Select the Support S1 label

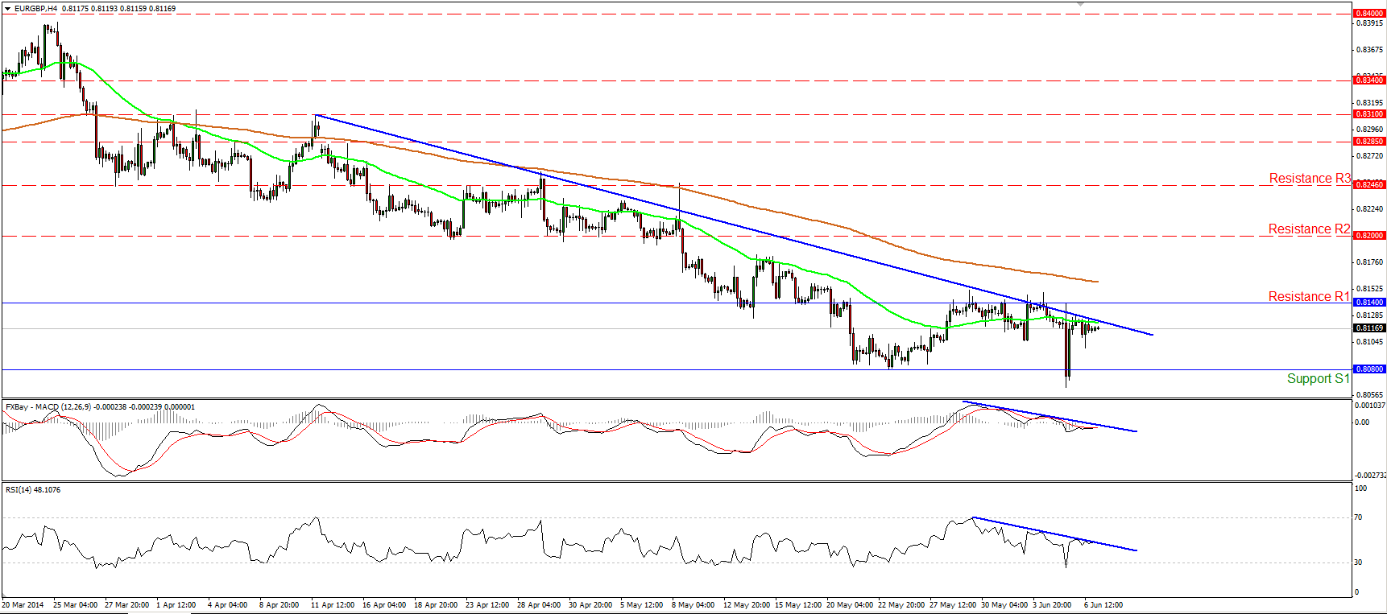[x=1318, y=379]
